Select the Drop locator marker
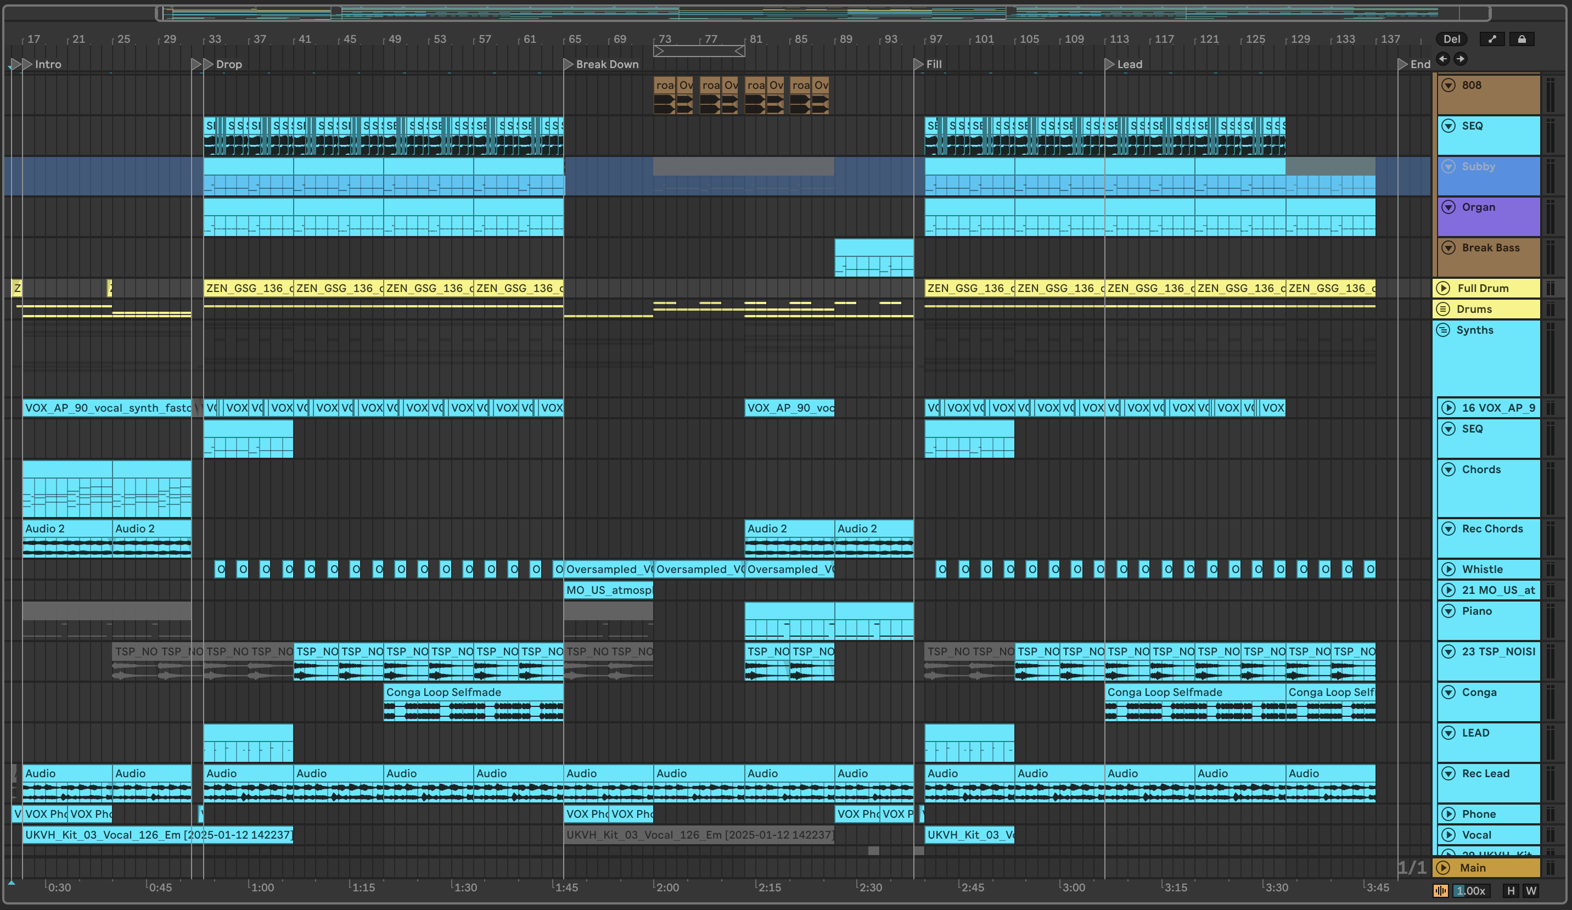1572x910 pixels. click(x=209, y=64)
